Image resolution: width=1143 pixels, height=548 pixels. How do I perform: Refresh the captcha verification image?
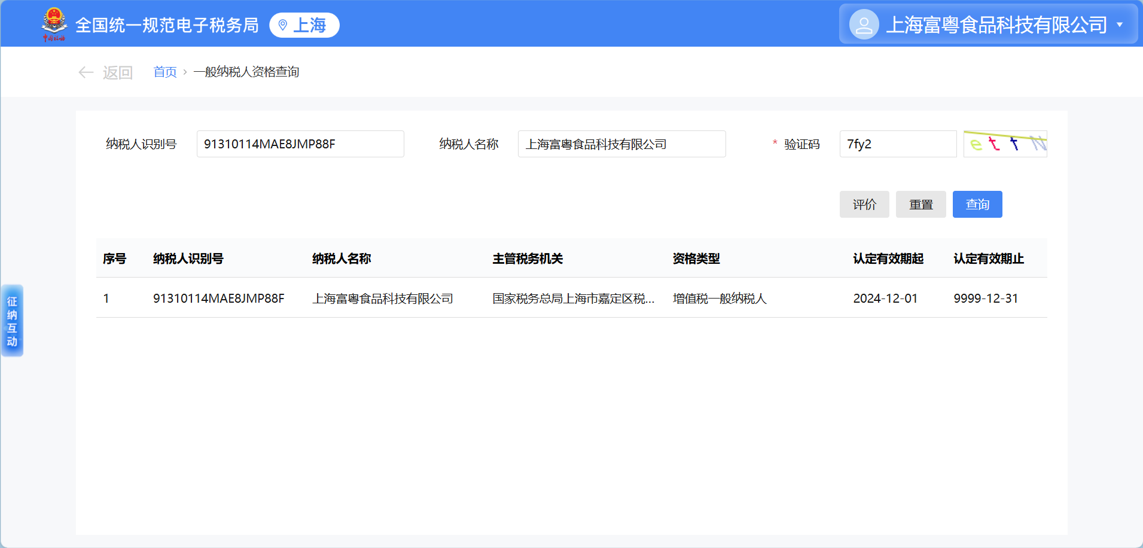tap(1005, 144)
